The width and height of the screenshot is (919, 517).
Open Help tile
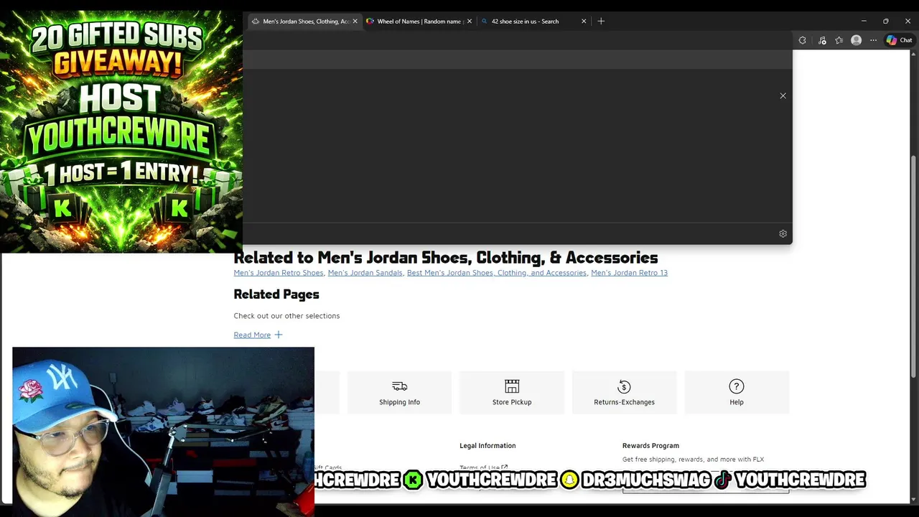pyautogui.click(x=737, y=392)
